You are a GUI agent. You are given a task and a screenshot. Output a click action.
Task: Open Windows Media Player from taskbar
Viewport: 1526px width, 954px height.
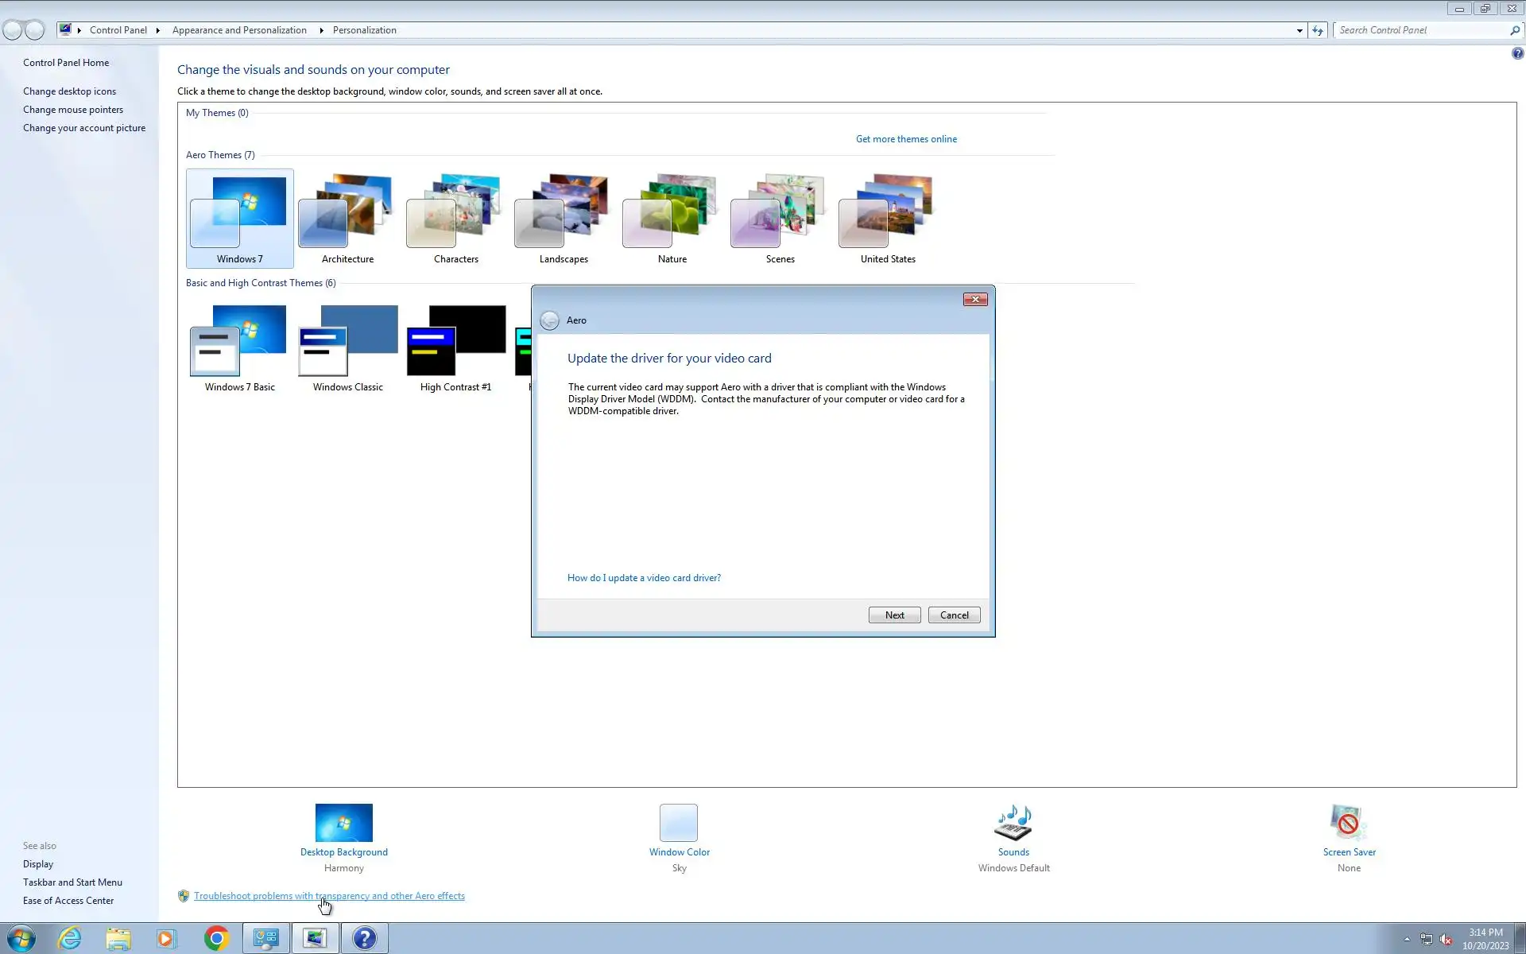coord(165,939)
